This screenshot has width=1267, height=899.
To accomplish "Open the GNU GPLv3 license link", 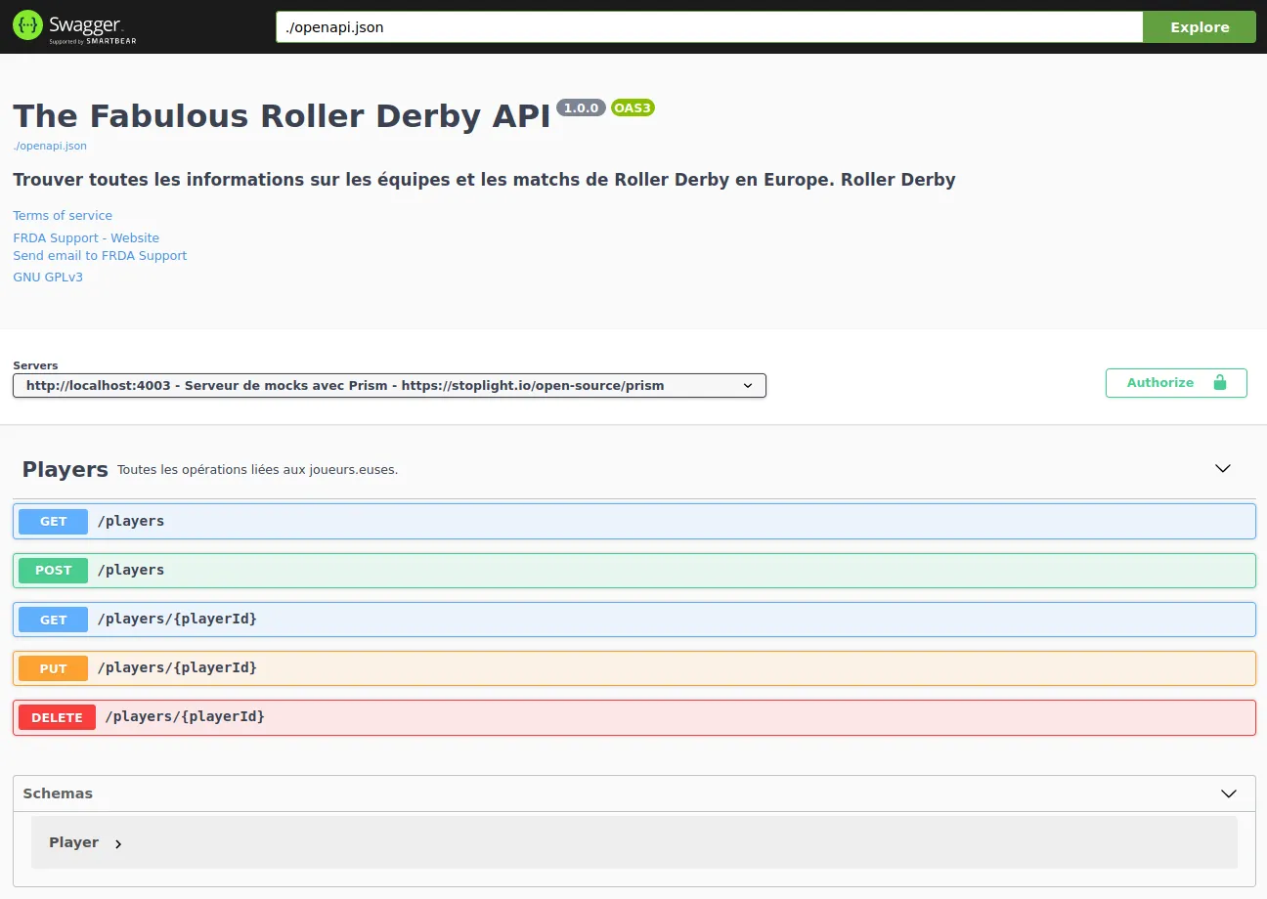I will 48,277.
